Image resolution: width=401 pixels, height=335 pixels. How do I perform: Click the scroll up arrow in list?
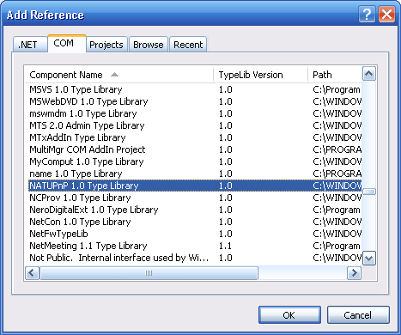click(x=369, y=74)
